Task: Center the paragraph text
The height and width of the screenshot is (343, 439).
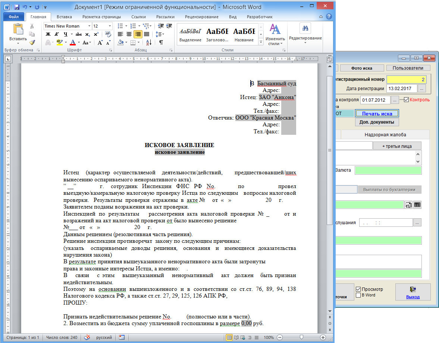Action: (129, 34)
